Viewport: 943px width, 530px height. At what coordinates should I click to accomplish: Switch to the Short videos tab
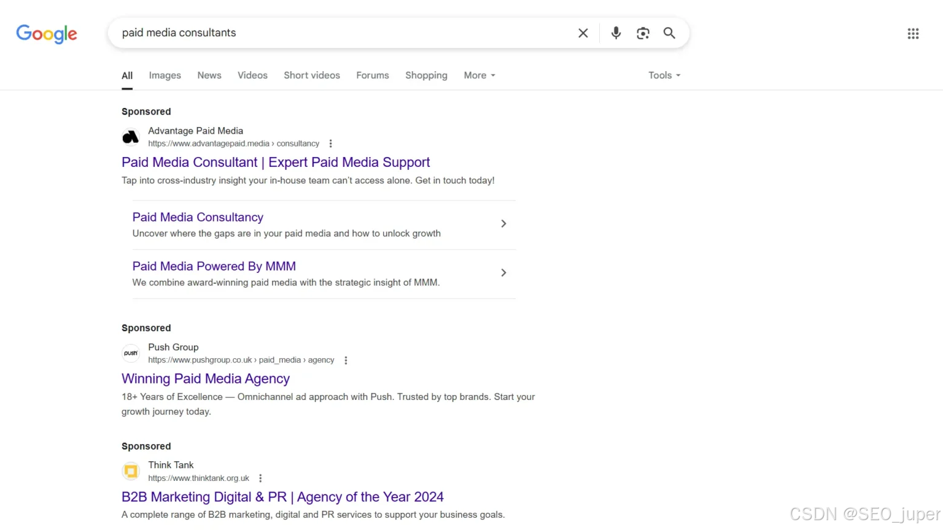312,75
